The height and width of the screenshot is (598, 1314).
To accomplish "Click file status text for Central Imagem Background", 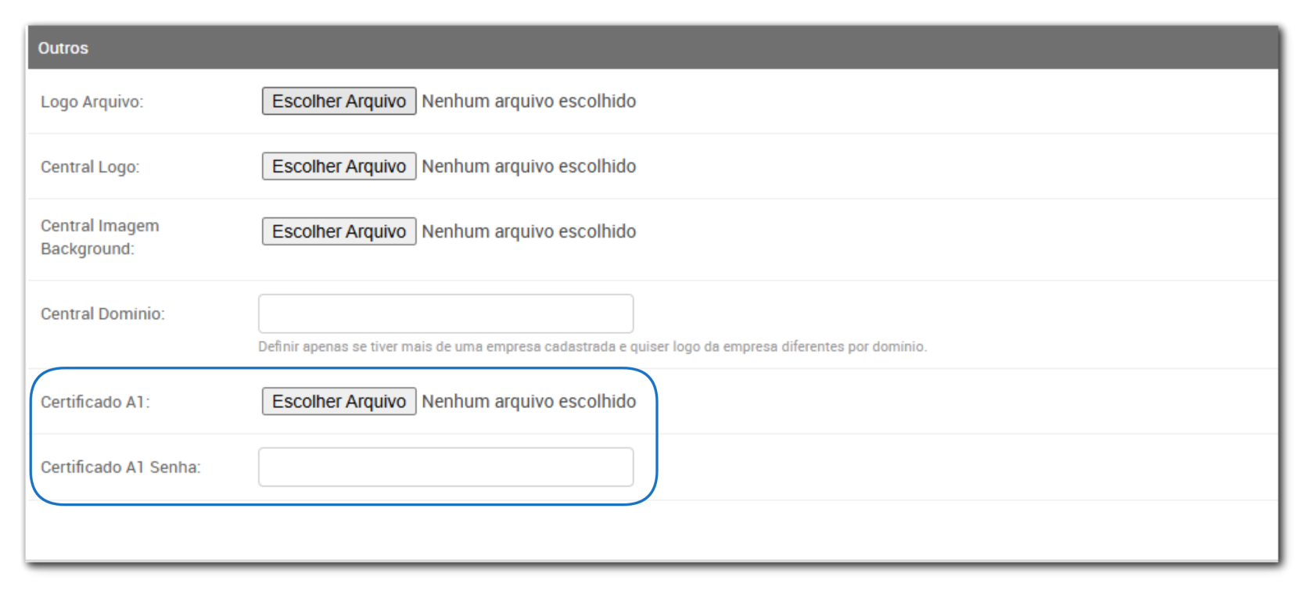I will (x=529, y=231).
